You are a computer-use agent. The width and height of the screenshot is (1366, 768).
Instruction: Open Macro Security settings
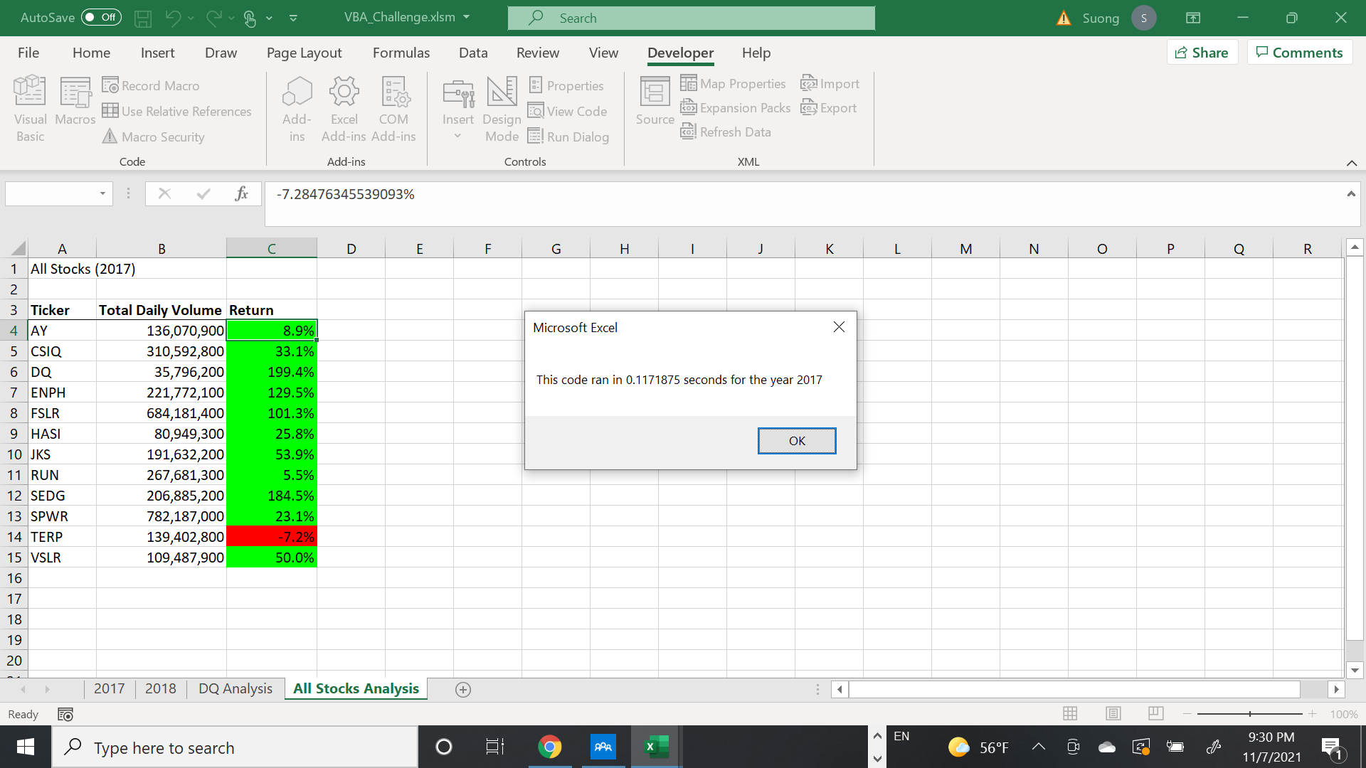[154, 137]
